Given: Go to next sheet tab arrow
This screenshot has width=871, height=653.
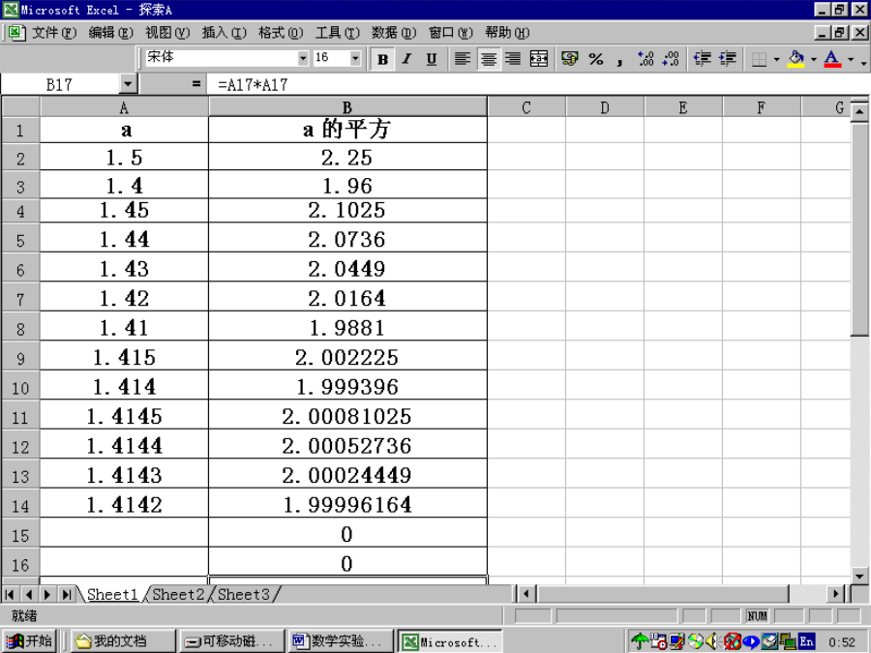Looking at the screenshot, I should point(47,595).
